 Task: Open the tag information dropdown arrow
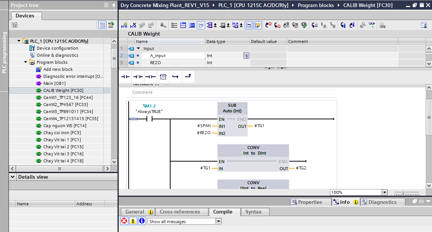241,26
